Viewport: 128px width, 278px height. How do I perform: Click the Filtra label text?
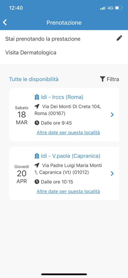(x=113, y=79)
